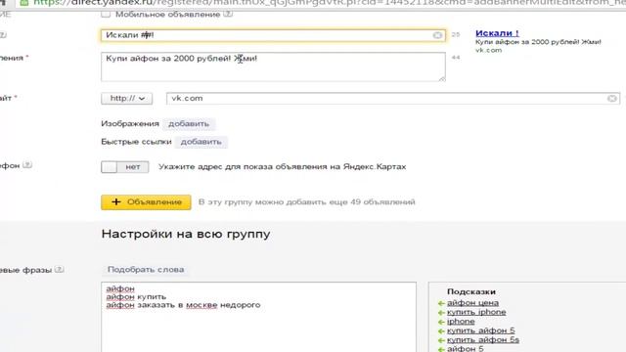Open the help icon beside the title label
The width and height of the screenshot is (626, 352).
click(x=2, y=35)
